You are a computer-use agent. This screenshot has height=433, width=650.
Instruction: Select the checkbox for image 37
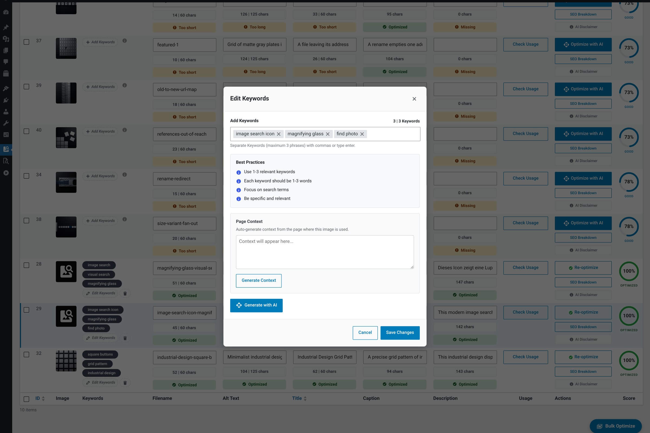pos(26,42)
